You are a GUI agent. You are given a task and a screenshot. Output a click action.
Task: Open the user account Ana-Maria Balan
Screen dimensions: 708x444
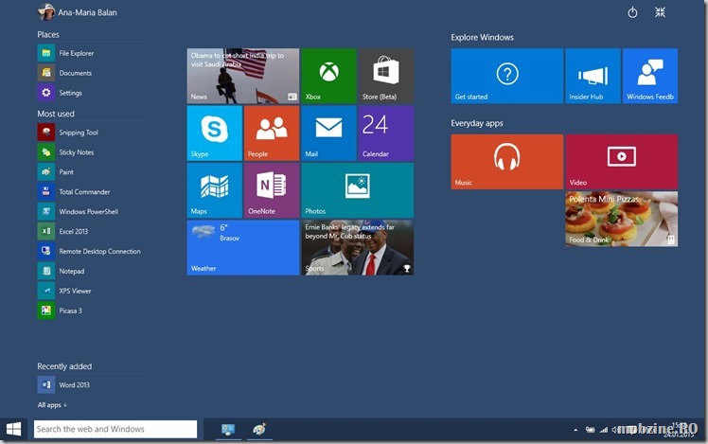point(78,12)
